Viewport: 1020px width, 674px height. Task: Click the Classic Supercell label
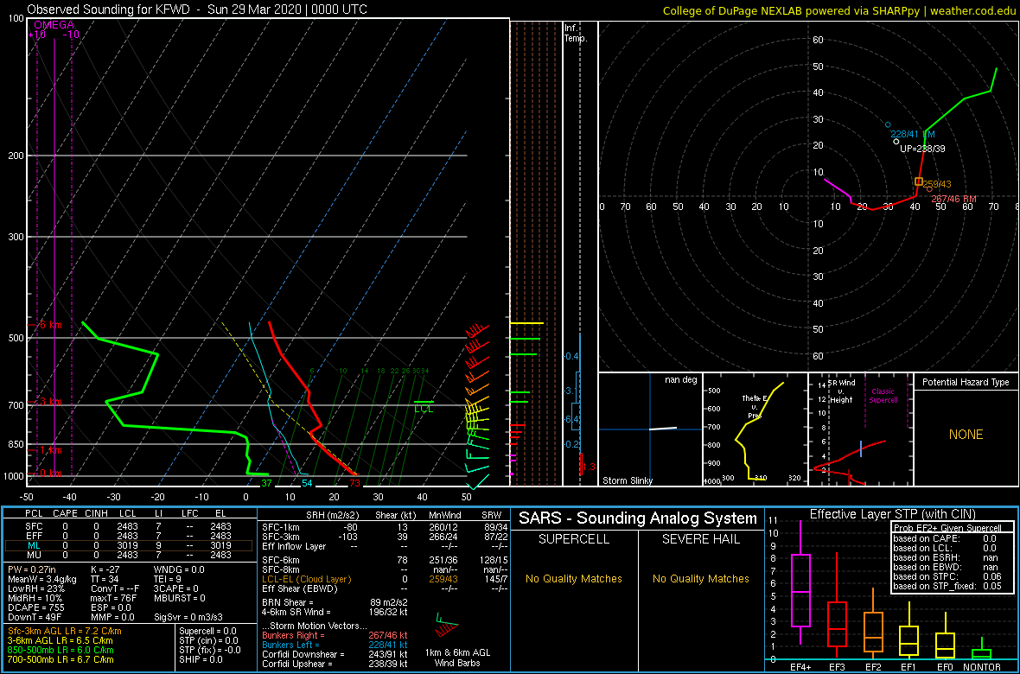(x=885, y=397)
